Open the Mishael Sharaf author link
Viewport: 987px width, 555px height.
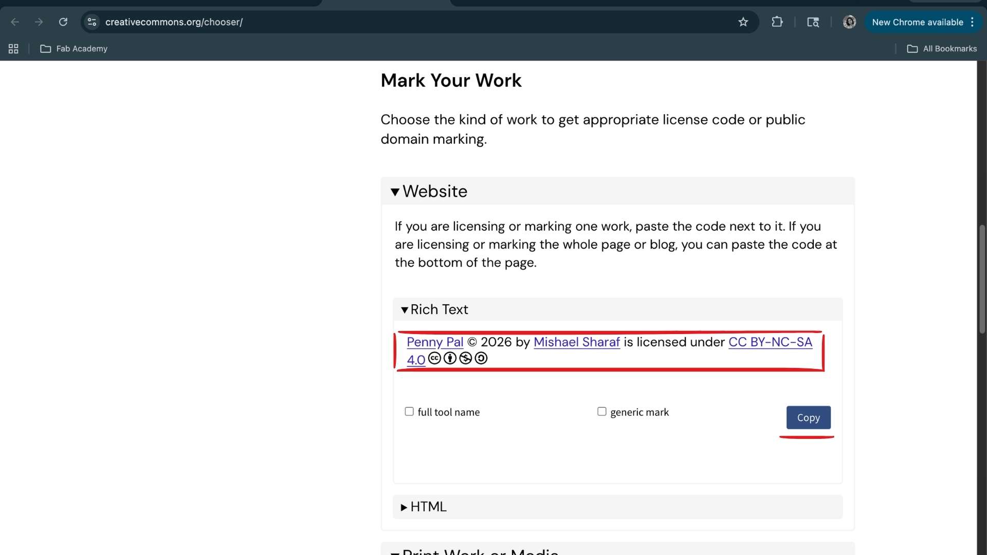tap(577, 342)
